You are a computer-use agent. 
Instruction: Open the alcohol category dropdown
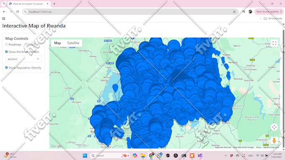(x=23, y=59)
